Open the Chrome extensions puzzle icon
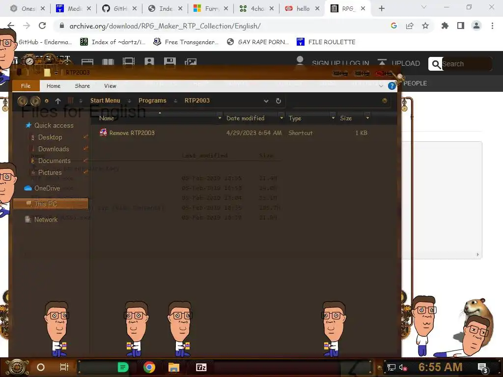The image size is (503, 377). click(x=445, y=26)
